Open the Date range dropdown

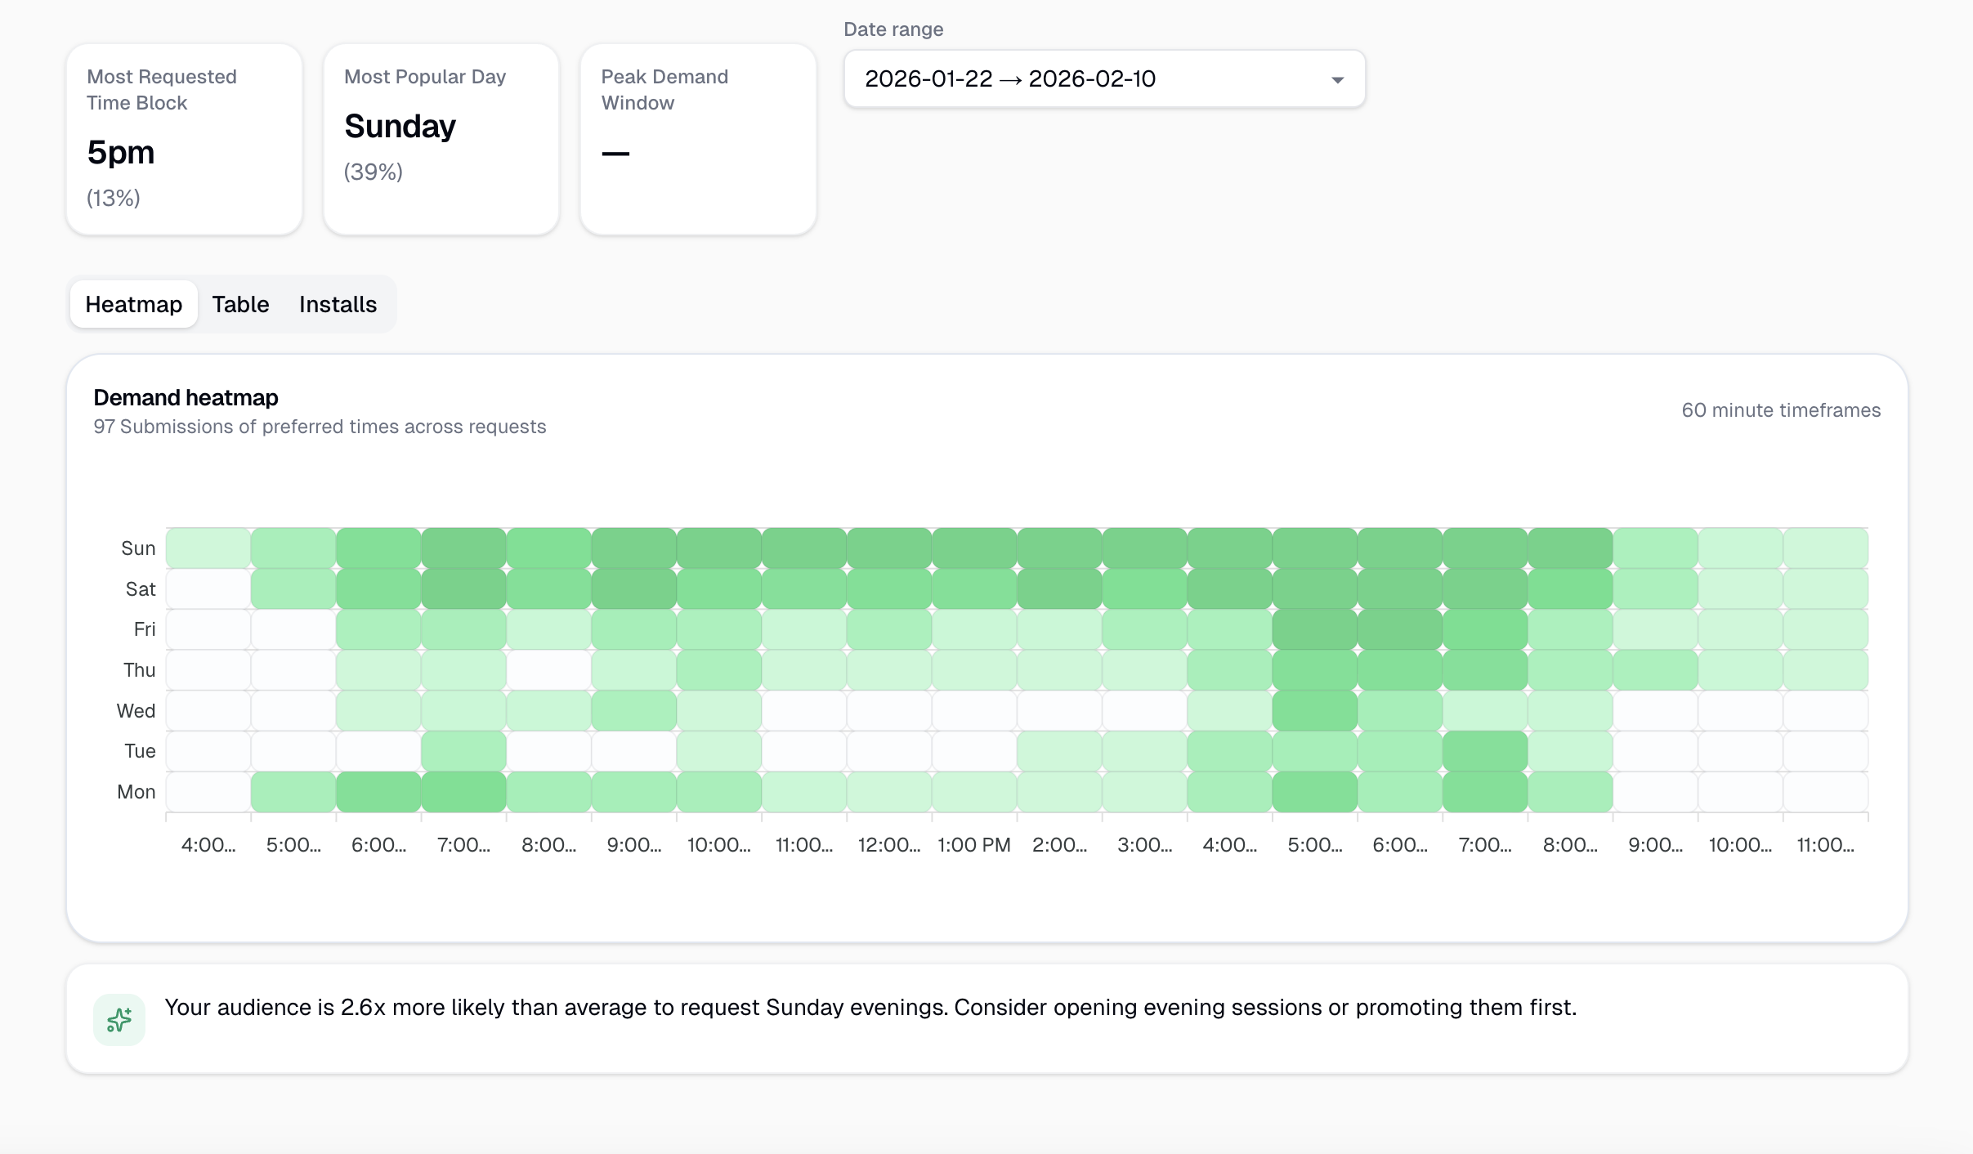[x=1103, y=79]
